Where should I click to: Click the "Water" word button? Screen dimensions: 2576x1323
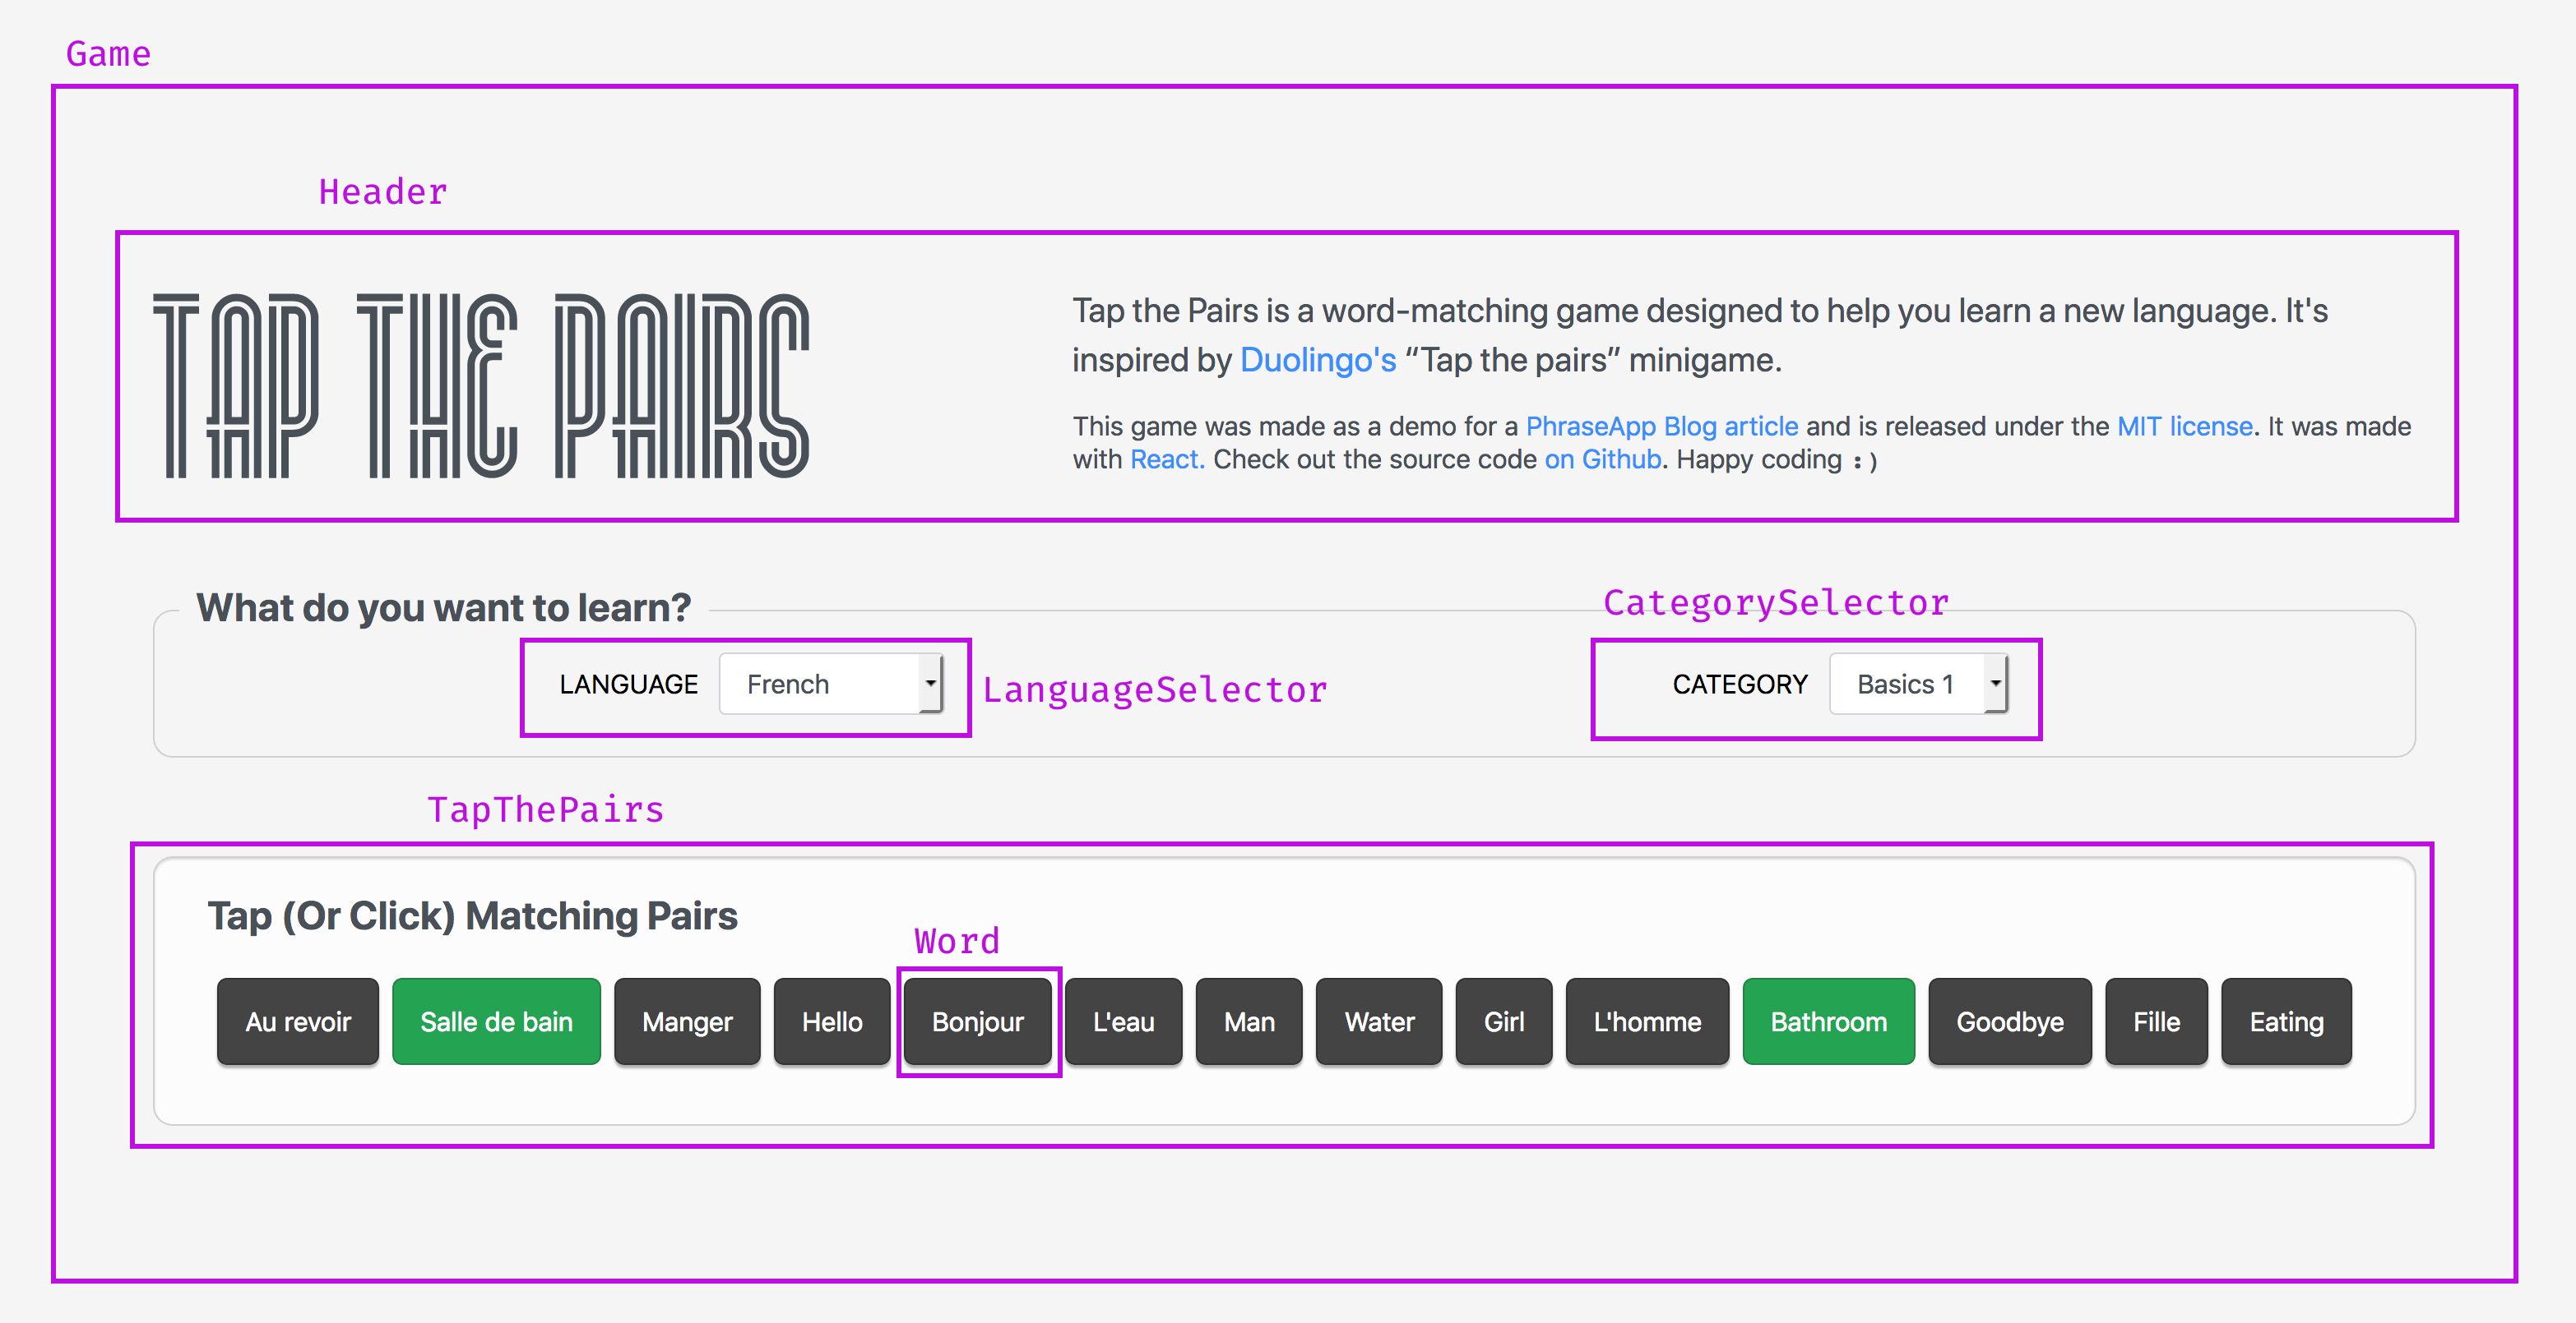pyautogui.click(x=1379, y=1021)
